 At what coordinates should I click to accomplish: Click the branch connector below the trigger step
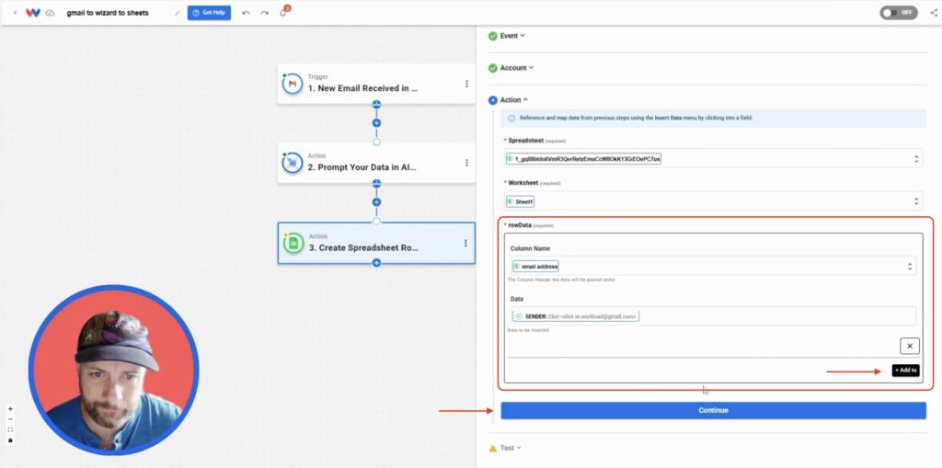click(376, 105)
